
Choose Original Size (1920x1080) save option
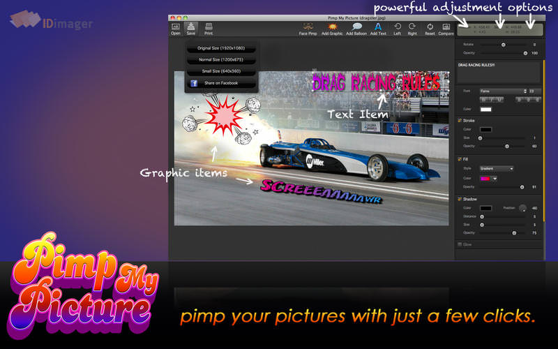click(221, 48)
